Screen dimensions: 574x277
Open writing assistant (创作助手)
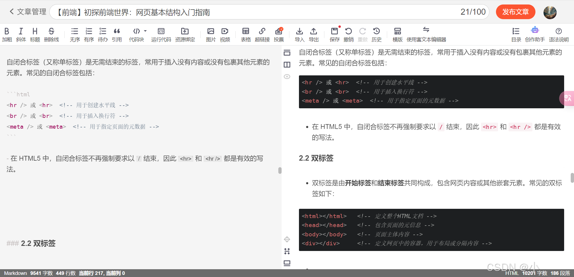[535, 35]
